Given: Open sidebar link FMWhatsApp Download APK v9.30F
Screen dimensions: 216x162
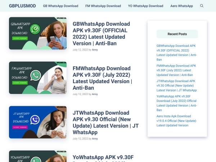Looking at the screenshot, I should (176, 70).
